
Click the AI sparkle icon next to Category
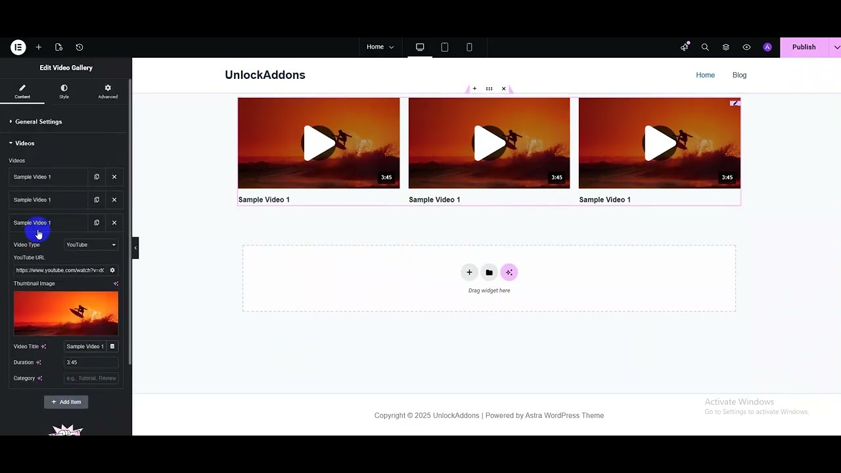[x=39, y=378]
